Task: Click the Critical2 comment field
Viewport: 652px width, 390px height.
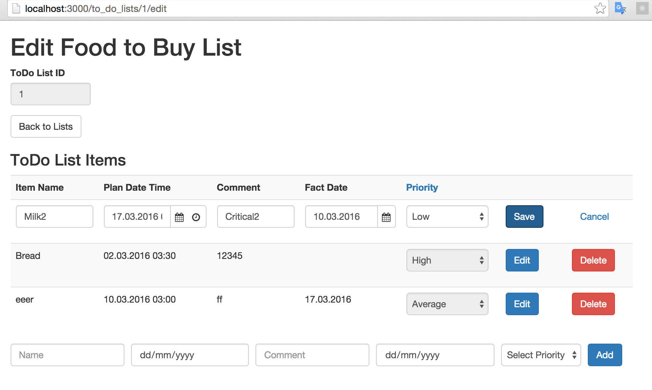Action: (x=256, y=217)
